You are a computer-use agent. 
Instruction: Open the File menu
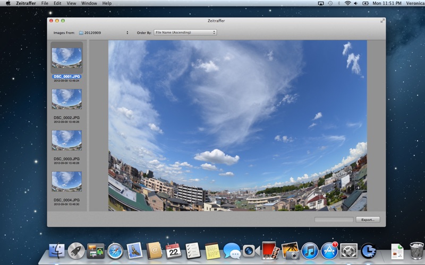(45, 3)
